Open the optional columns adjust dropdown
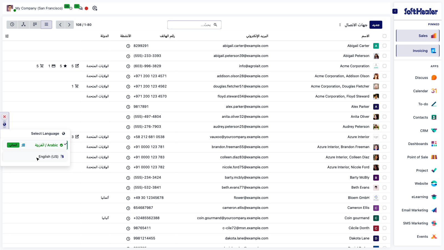Viewport: 444px width, 250px height. (x=7, y=36)
